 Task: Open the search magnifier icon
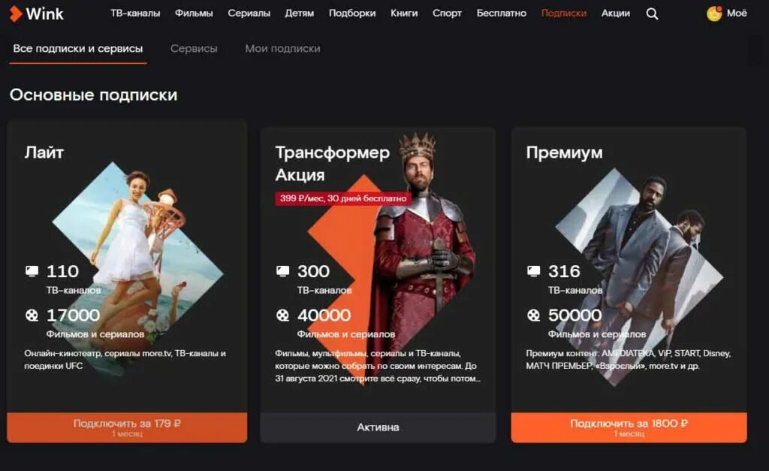point(652,14)
